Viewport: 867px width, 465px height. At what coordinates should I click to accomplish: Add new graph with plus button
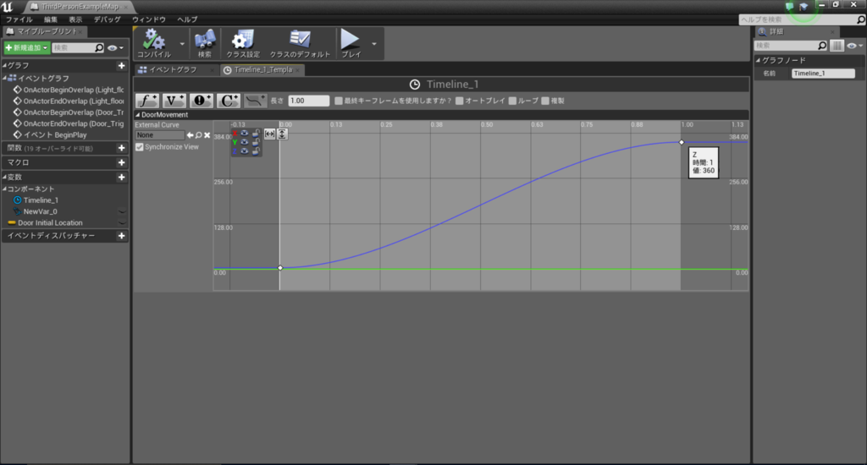[x=122, y=66]
